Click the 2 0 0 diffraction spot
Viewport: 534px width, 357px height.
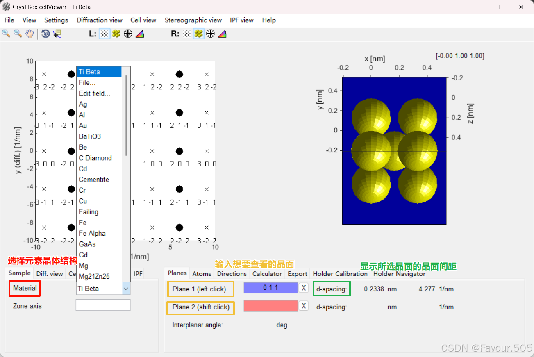coord(179,151)
